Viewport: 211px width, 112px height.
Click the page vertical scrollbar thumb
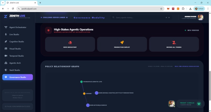[210, 86]
